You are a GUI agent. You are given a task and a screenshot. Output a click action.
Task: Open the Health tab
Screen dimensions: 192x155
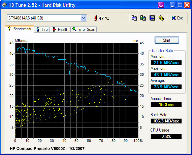click(x=60, y=30)
